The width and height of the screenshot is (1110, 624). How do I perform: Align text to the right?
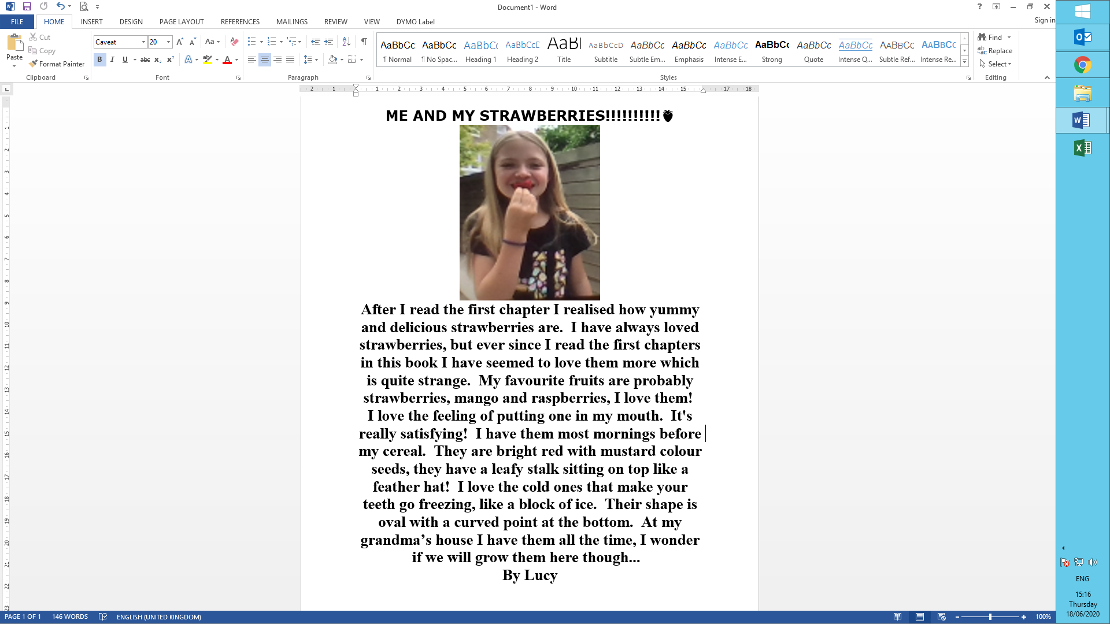(277, 60)
